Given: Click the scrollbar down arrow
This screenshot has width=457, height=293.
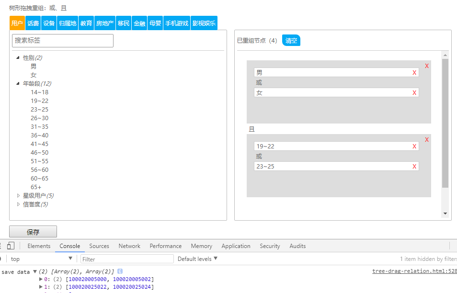Looking at the screenshot, I should (x=445, y=214).
